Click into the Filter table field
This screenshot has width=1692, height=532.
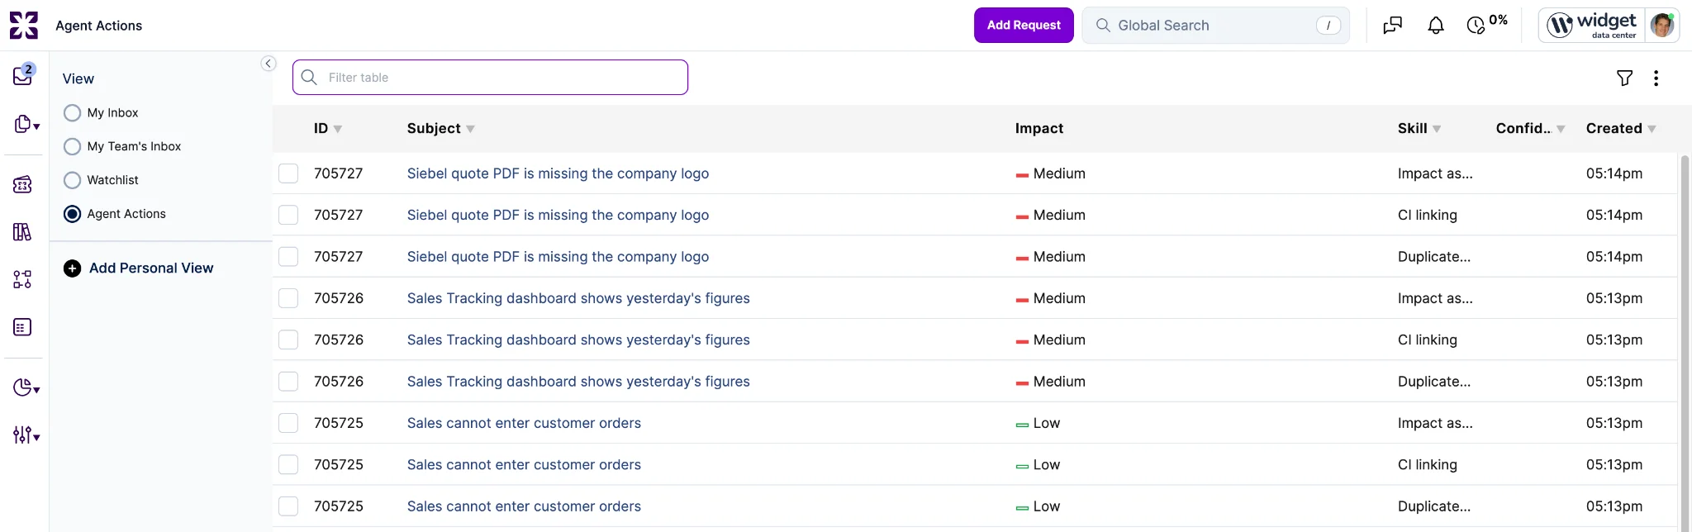490,77
